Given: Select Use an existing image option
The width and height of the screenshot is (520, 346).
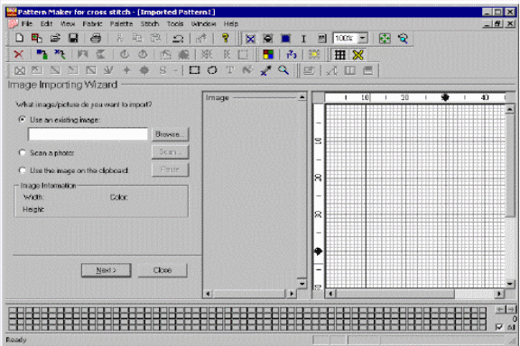Looking at the screenshot, I should (23, 120).
